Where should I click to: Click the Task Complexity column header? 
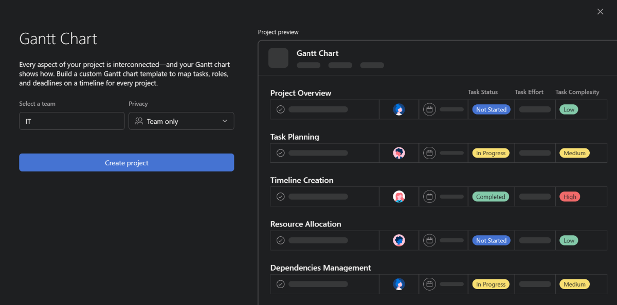577,92
